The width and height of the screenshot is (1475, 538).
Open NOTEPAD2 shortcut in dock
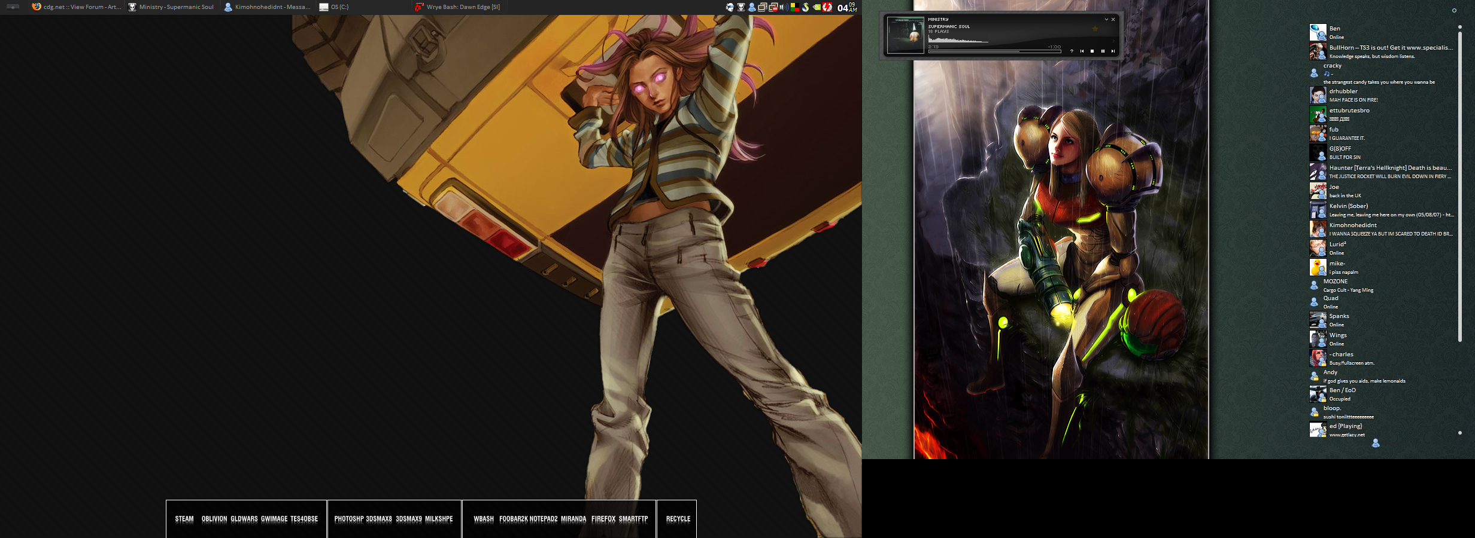(544, 519)
